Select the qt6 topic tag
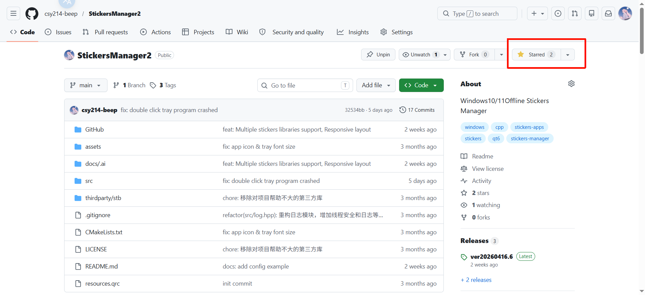Screen dimensions: 645x295 496,139
